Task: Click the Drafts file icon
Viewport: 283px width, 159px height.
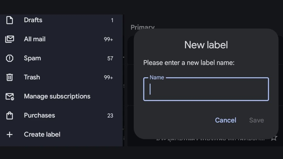Action: click(10, 20)
